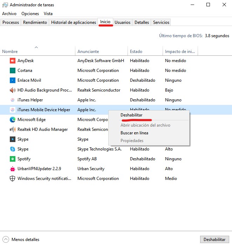Click the Último tiempo de BIOS value
Screen dimensions: 232x248
217,36
